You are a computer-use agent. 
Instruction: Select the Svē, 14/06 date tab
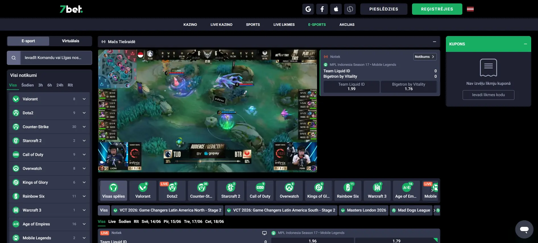(x=151, y=221)
